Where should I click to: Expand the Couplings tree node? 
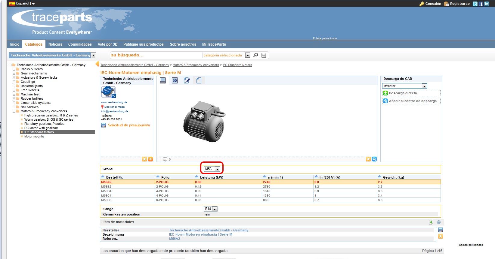coord(14,82)
